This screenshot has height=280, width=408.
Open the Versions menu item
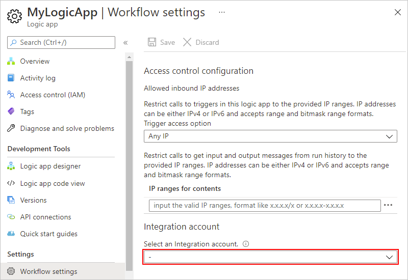pos(33,200)
